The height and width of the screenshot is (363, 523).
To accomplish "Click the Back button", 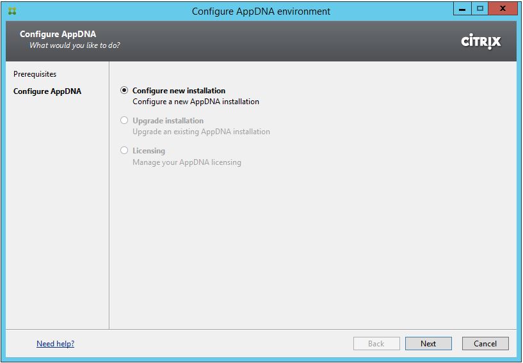I will click(376, 344).
